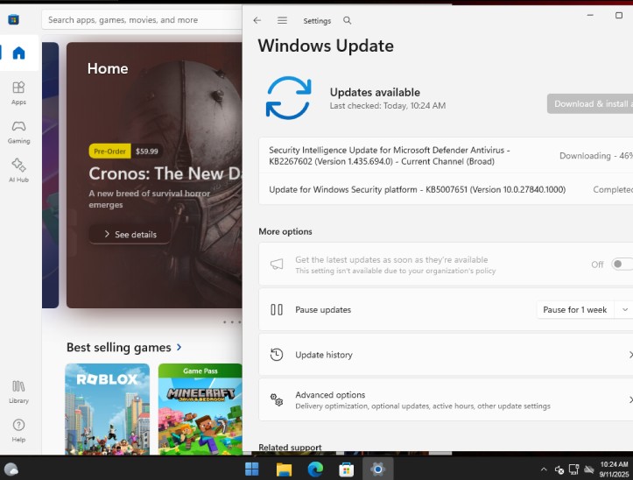Launch Microsoft Edge from taskbar

pyautogui.click(x=315, y=469)
